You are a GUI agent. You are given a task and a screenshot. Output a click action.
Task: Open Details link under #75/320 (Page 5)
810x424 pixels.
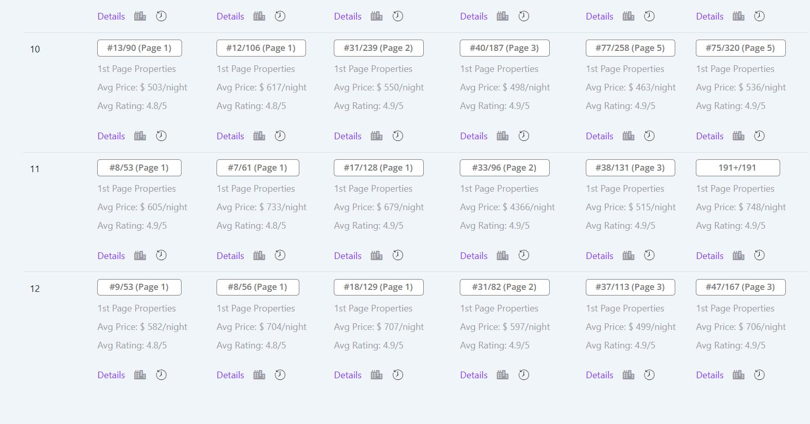(710, 136)
